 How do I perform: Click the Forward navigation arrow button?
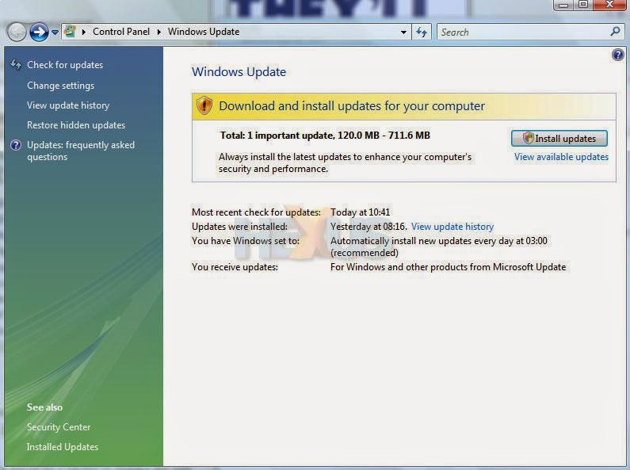(39, 32)
